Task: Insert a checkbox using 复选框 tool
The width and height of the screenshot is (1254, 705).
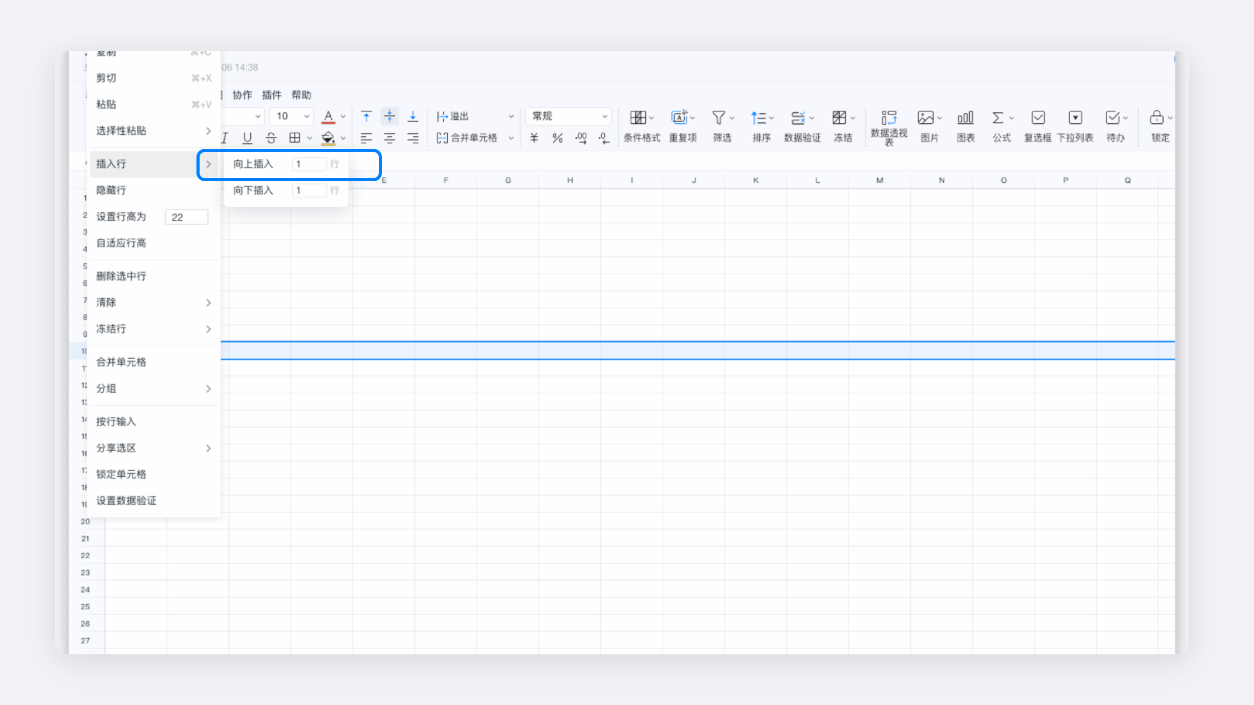Action: tap(1038, 118)
